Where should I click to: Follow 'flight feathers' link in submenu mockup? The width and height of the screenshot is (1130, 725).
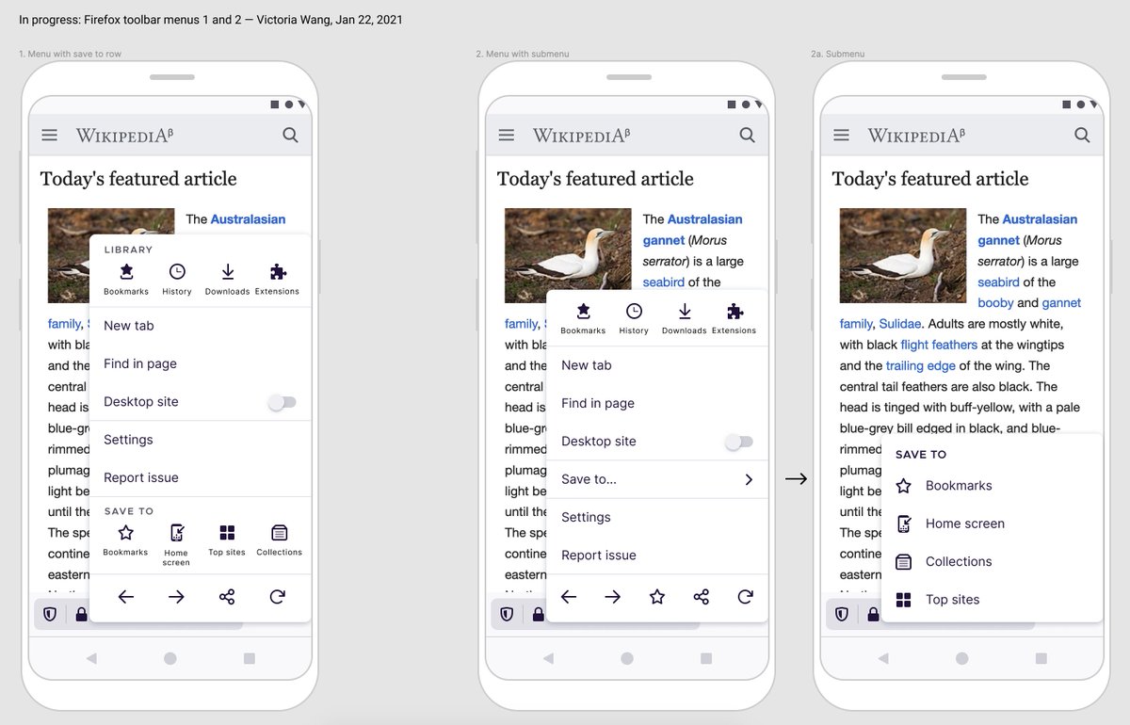coord(939,345)
